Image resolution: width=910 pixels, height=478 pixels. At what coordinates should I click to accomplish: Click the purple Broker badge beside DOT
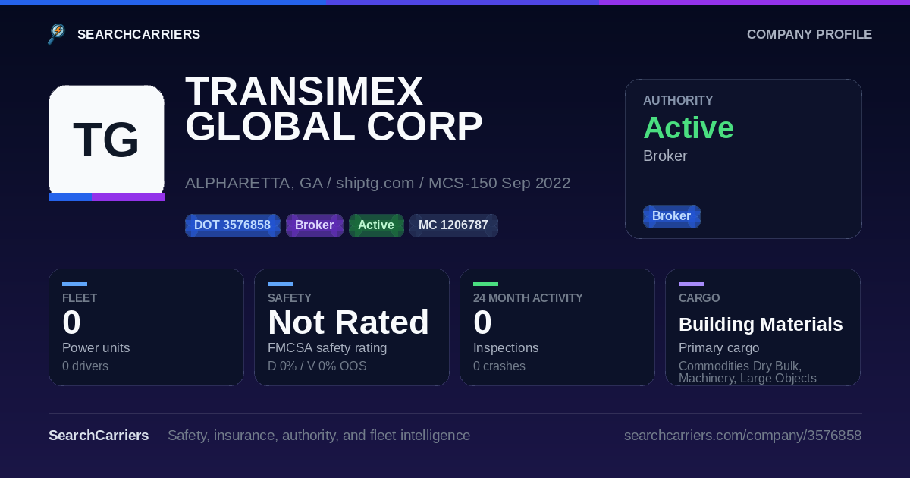(314, 225)
